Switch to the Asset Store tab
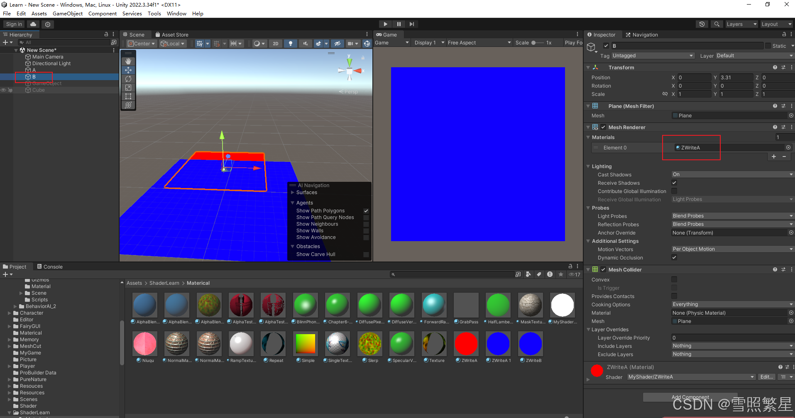This screenshot has width=795, height=418. click(171, 35)
